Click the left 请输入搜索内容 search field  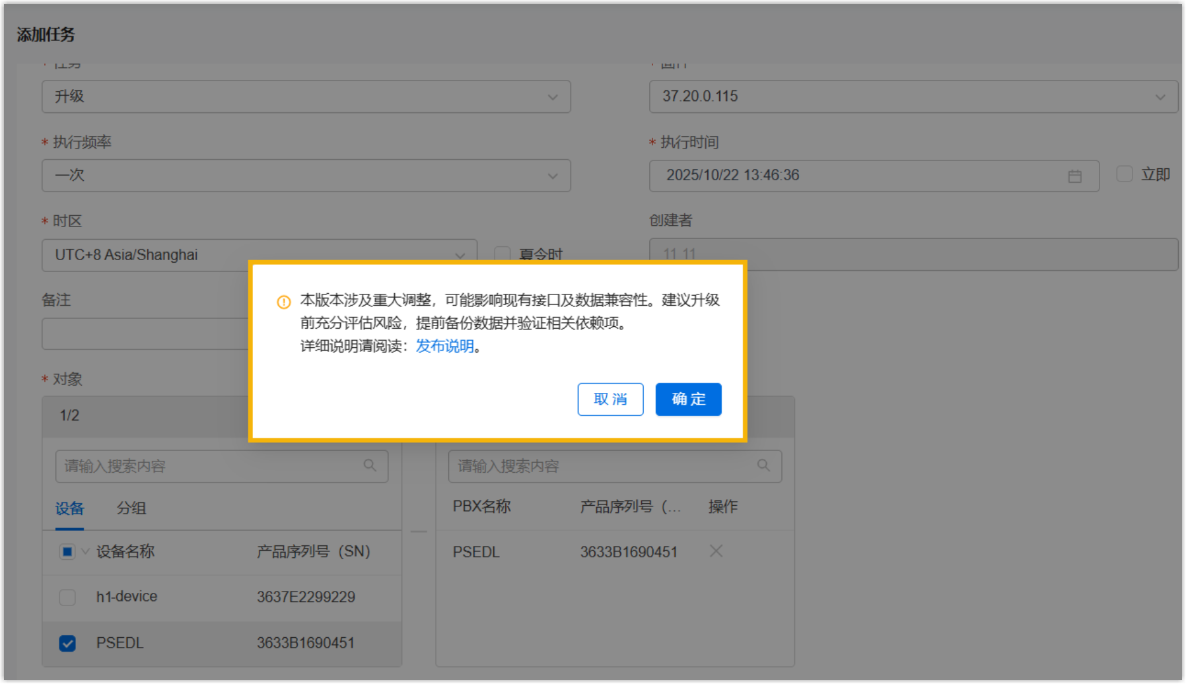[208, 466]
